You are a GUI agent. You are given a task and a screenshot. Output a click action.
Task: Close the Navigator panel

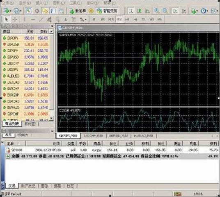click(x=52, y=131)
